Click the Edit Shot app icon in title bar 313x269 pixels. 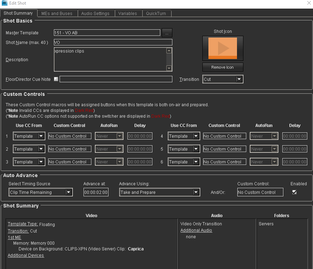(x=5, y=3)
